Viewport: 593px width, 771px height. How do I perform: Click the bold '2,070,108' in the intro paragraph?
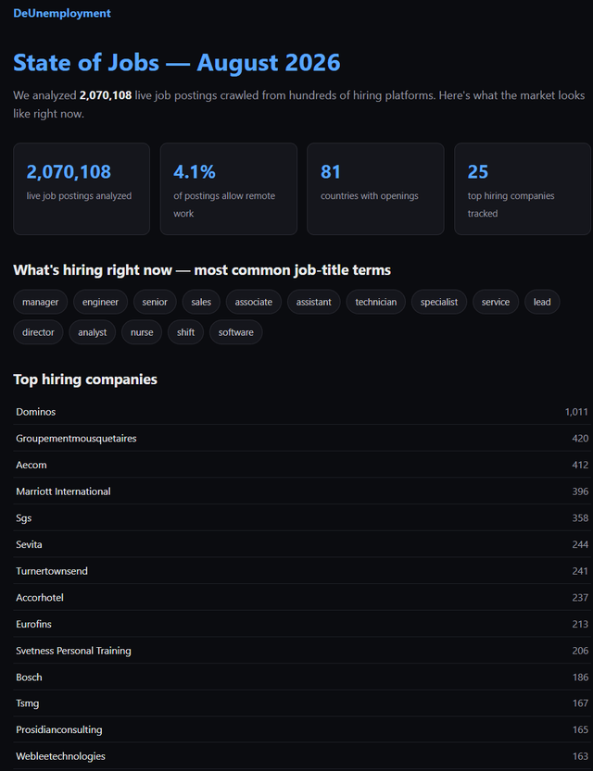click(106, 95)
